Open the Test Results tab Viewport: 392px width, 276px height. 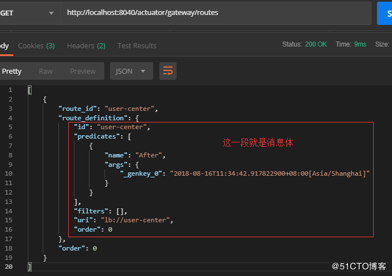[137, 46]
